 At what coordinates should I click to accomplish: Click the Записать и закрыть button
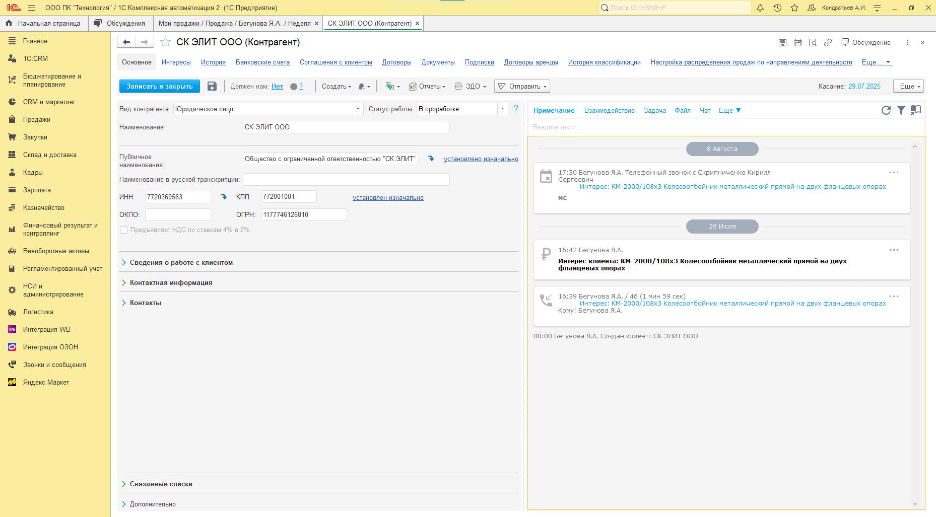coord(159,87)
